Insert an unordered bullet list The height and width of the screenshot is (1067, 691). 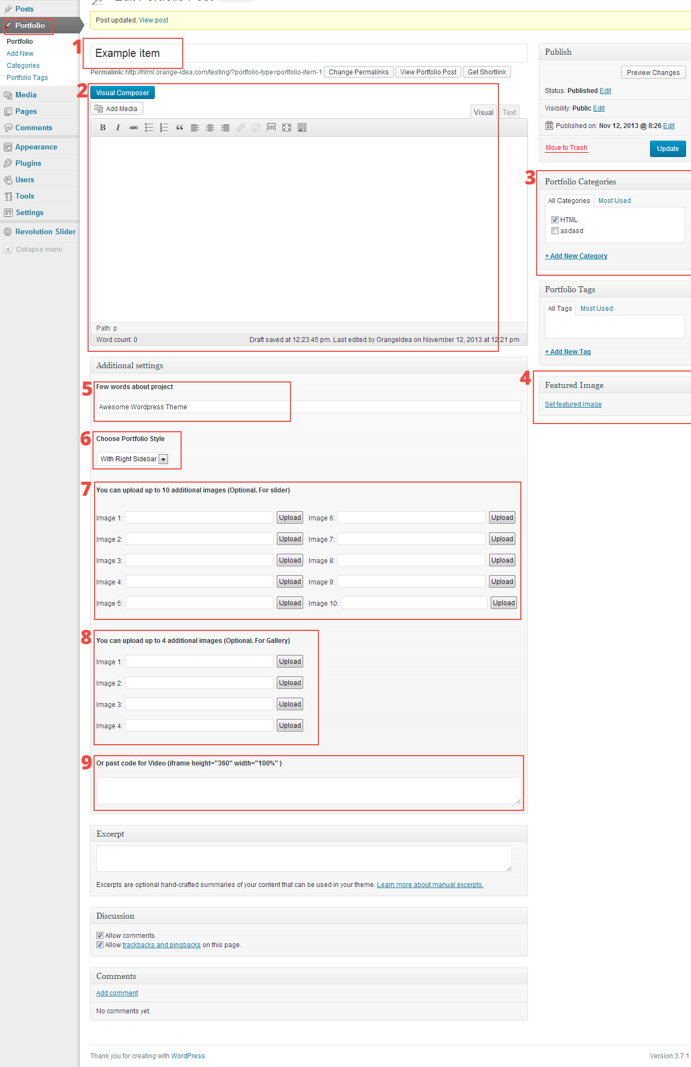149,127
